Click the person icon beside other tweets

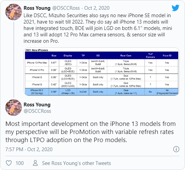[x=35, y=163]
